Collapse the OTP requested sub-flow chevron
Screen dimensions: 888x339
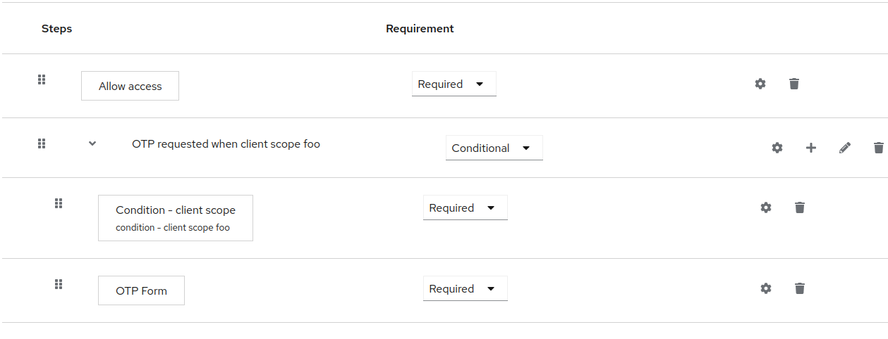click(x=92, y=143)
